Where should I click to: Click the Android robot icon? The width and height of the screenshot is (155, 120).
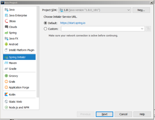6,44
